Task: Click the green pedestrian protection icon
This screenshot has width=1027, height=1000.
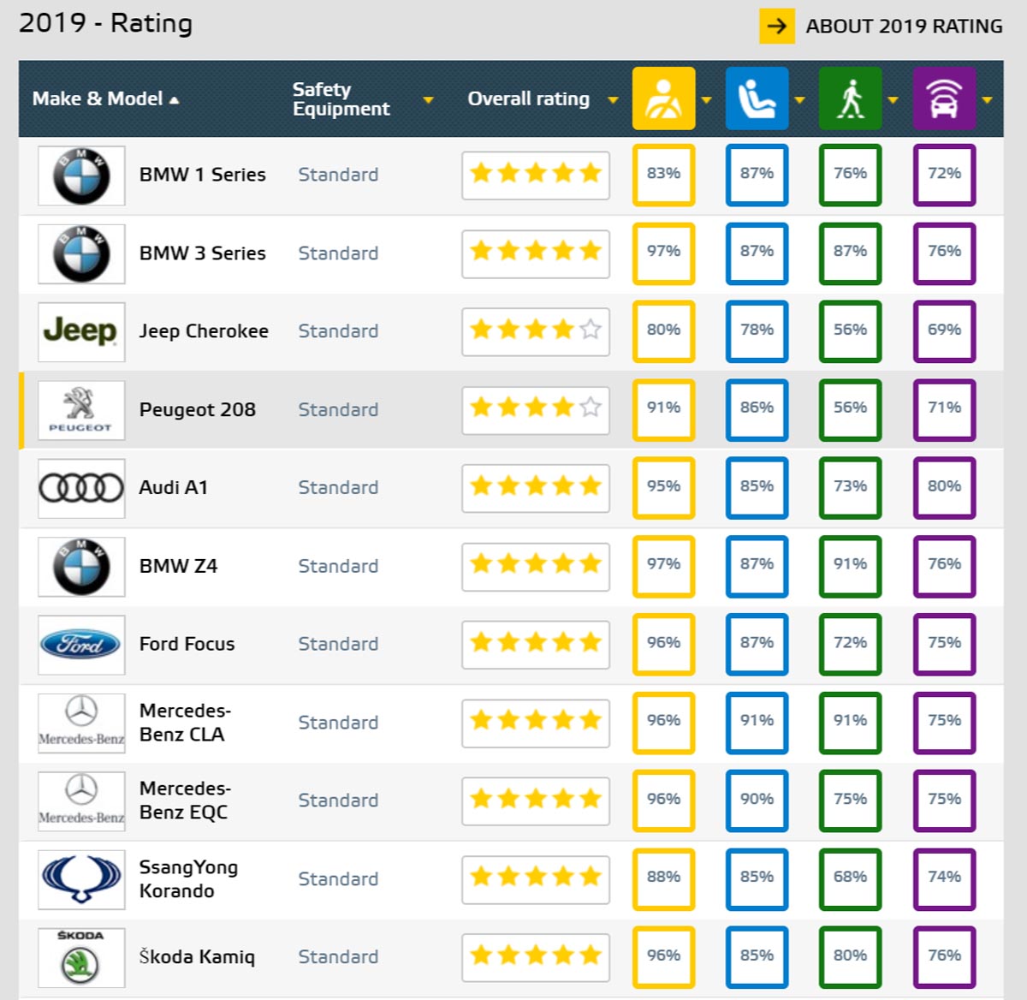Action: pos(850,98)
